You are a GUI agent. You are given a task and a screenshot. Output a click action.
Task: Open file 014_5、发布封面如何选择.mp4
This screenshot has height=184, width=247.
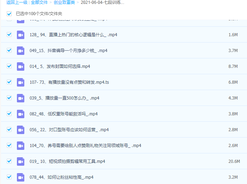point(60,66)
